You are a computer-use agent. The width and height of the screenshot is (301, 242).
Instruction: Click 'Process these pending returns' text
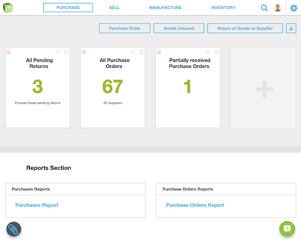coord(38,103)
